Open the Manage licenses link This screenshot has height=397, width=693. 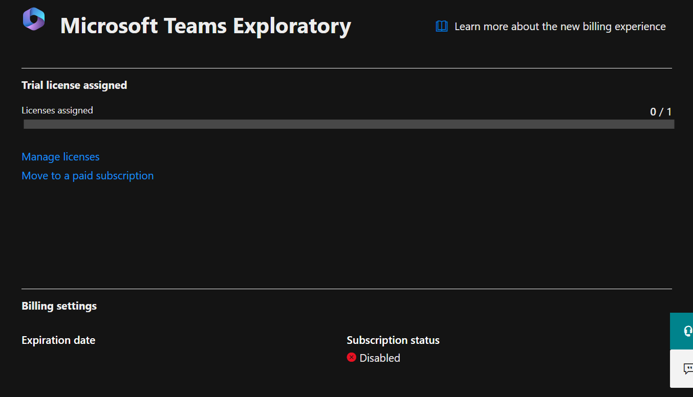pos(60,157)
